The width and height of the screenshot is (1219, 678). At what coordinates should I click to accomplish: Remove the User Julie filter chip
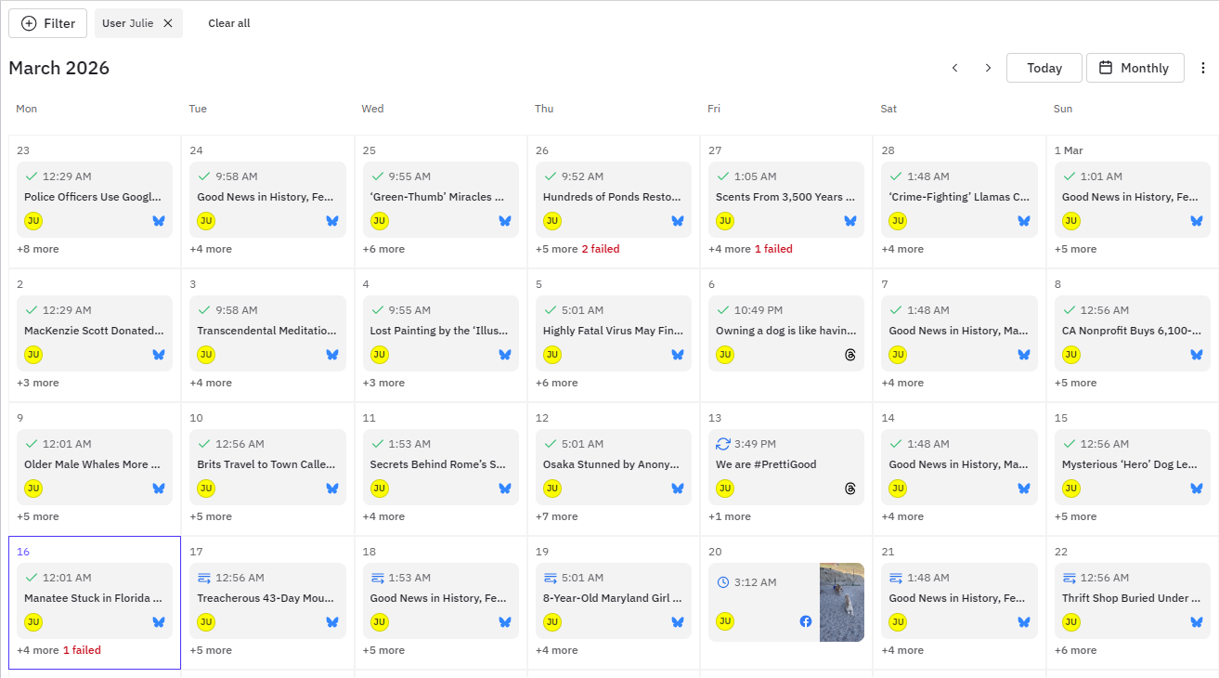(168, 23)
